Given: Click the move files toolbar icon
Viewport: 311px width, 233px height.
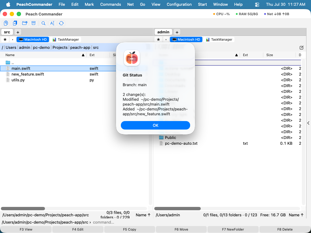Looking at the screenshot, I should click(x=15, y=23).
